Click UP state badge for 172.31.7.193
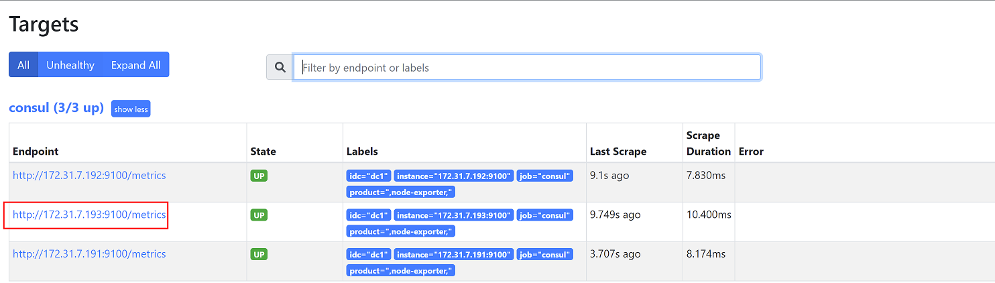This screenshot has height=283, width=995. [x=259, y=215]
